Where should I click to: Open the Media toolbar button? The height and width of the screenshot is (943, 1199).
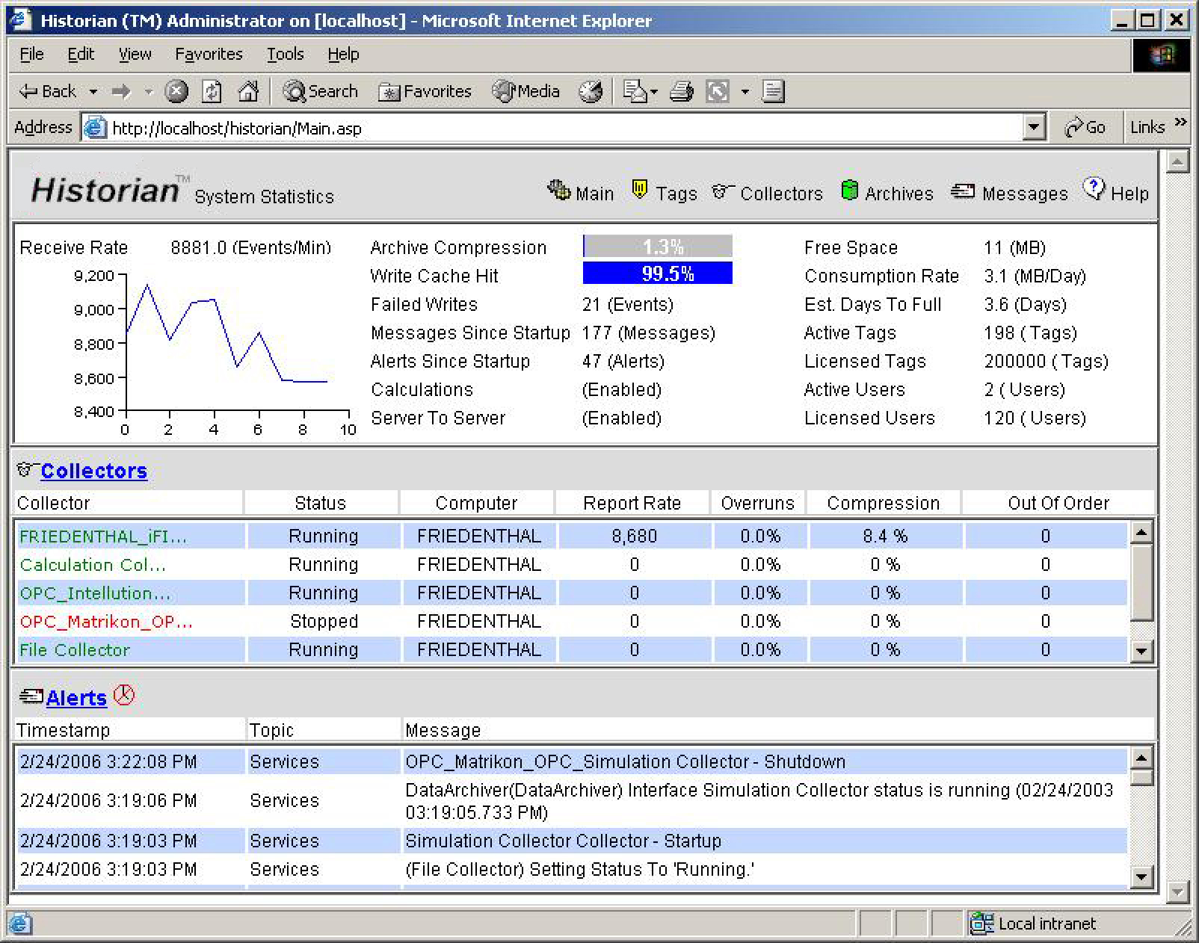[526, 92]
